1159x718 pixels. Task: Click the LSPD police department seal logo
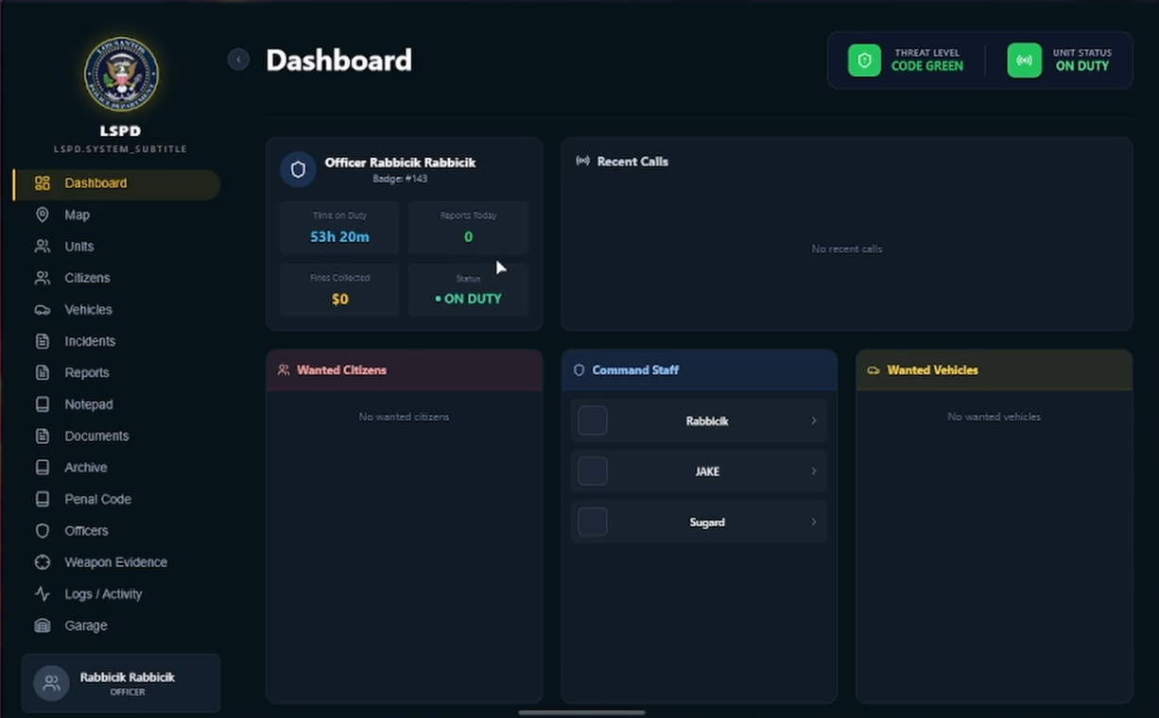(x=121, y=74)
